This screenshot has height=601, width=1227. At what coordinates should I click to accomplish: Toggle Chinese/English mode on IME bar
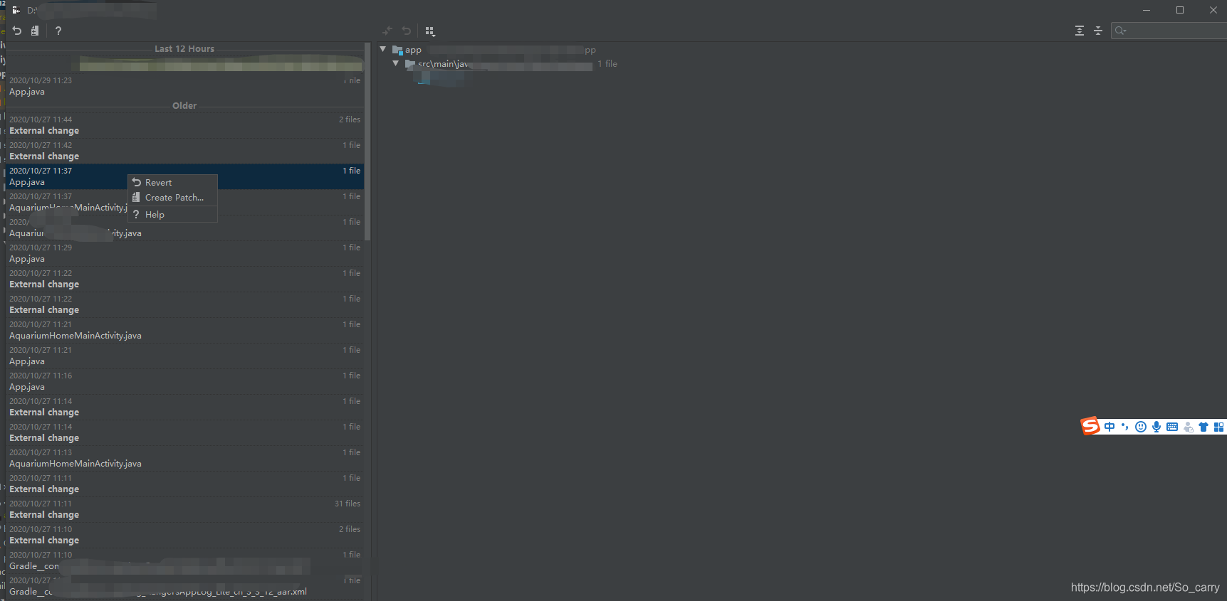[1109, 427]
